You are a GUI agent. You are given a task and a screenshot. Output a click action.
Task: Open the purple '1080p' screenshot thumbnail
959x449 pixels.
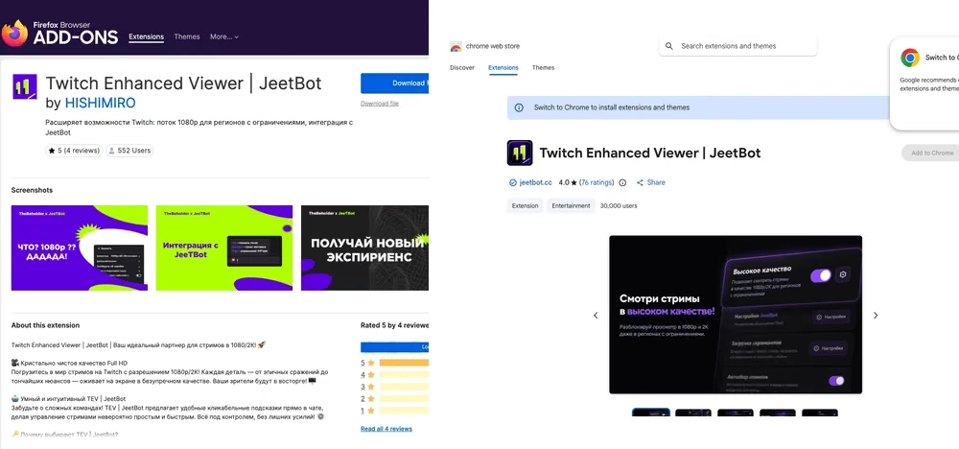pyautogui.click(x=80, y=248)
